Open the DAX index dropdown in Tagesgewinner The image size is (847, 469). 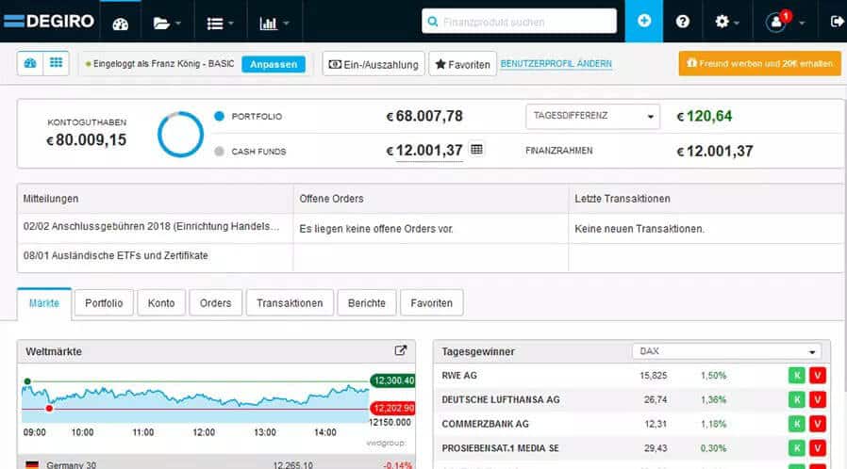(x=726, y=351)
